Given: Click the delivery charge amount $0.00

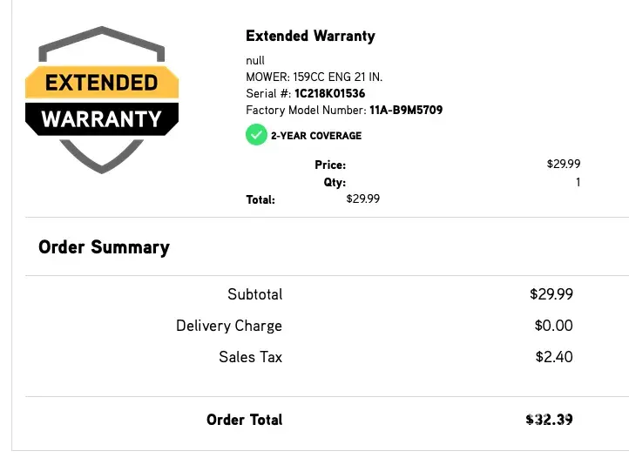Looking at the screenshot, I should click(x=553, y=326).
